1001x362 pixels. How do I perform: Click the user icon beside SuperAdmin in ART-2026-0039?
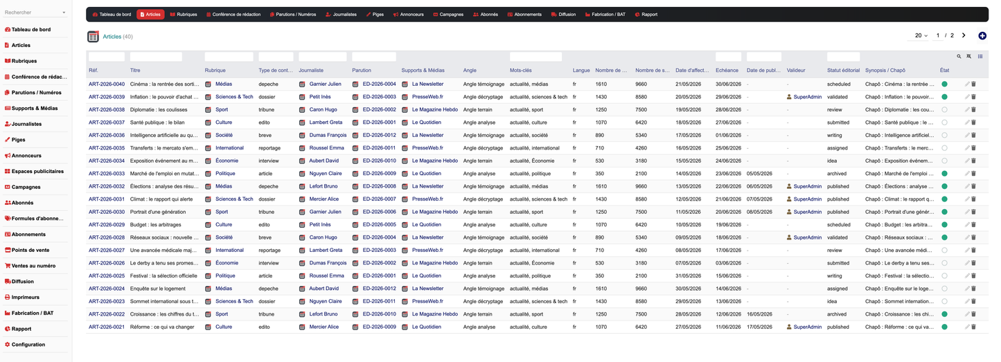click(x=790, y=97)
